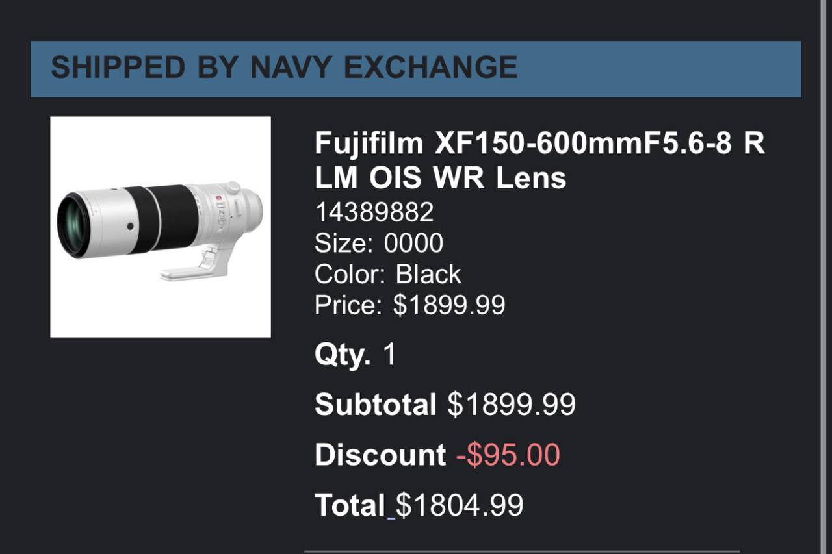This screenshot has height=554, width=832.
Task: Select item number 14389882
Action: click(x=374, y=212)
